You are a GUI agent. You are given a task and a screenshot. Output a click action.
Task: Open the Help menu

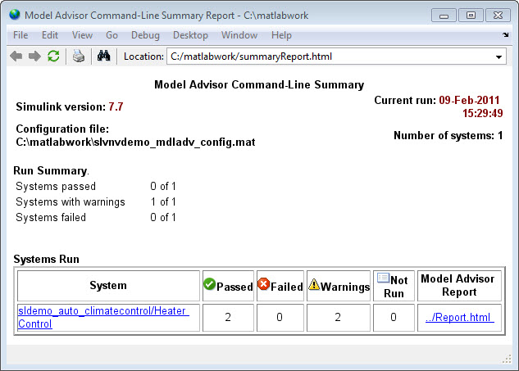tap(281, 35)
